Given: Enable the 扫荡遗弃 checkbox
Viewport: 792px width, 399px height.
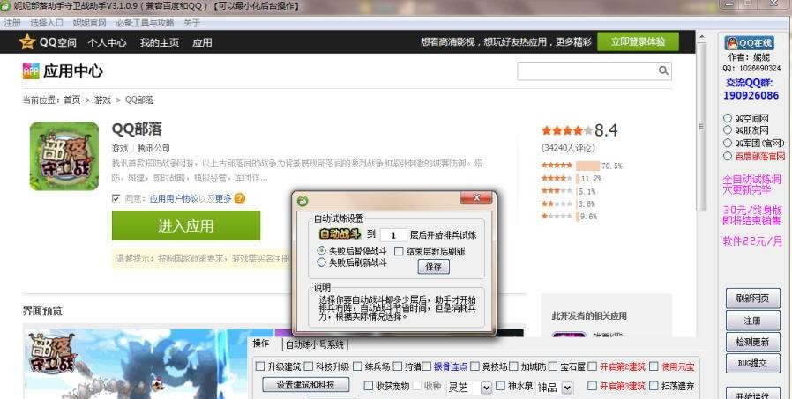Looking at the screenshot, I should 654,386.
